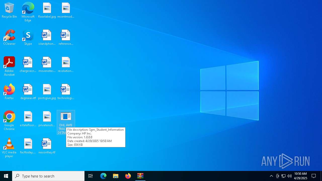322x181 pixels.
Task: Select the technologi... Word document
Action: (66, 92)
